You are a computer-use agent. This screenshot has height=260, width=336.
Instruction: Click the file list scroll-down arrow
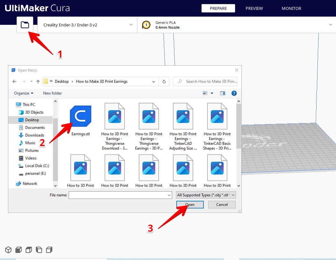tap(239, 186)
